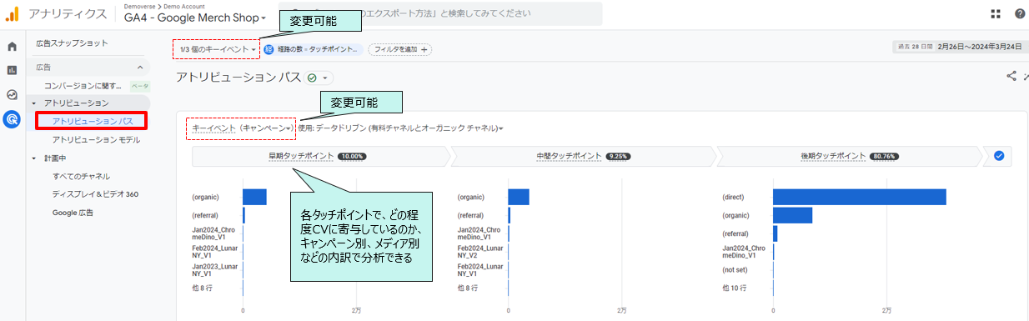1029x321 pixels.
Task: Click the Google Analytics logo
Action: point(12,13)
